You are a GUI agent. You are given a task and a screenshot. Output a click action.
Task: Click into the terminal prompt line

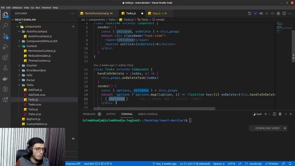tap(137, 120)
